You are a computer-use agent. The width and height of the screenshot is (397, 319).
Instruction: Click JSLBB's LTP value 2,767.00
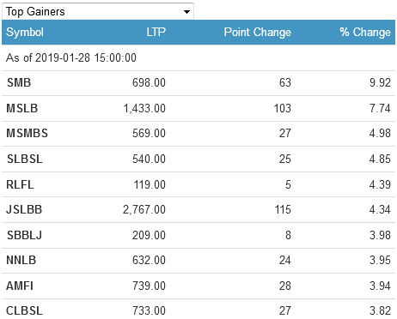(x=144, y=209)
